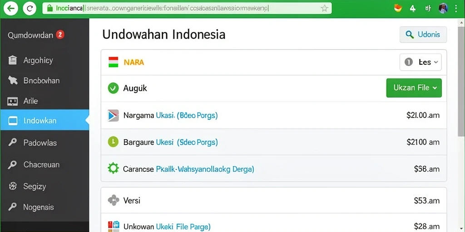
Task: Click the Versi row text
Action: click(132, 201)
